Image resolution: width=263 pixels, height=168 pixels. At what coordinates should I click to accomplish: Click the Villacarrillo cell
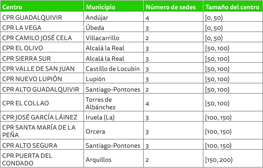[x=113, y=37]
